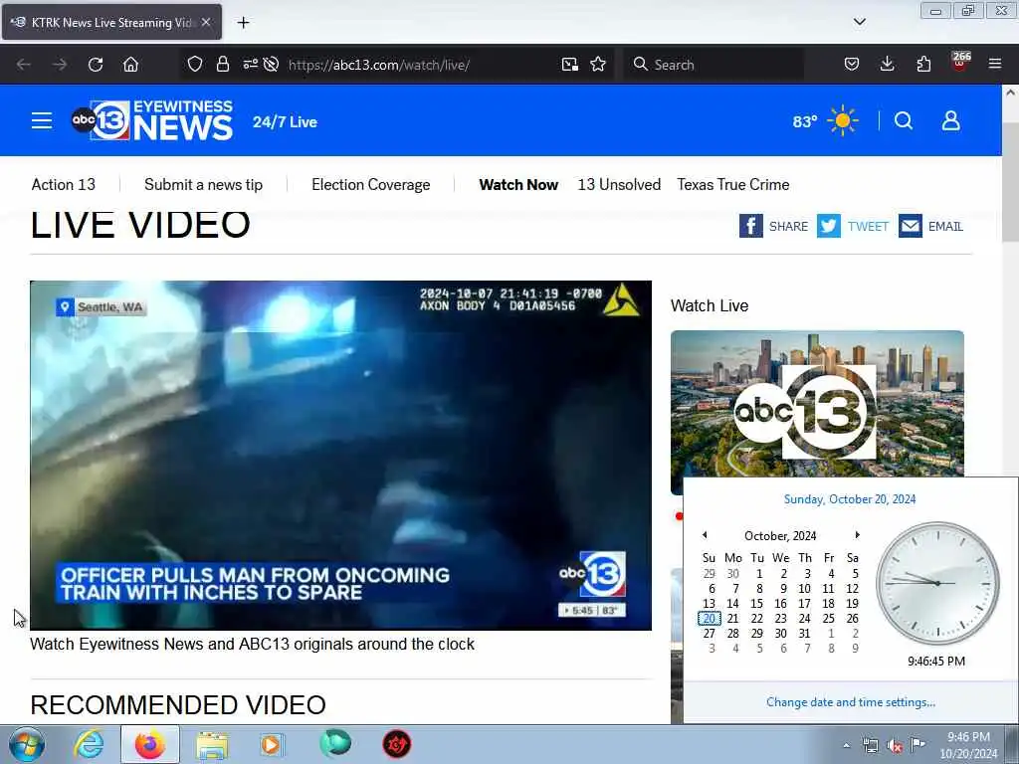Open the user account profile icon

pyautogui.click(x=950, y=120)
